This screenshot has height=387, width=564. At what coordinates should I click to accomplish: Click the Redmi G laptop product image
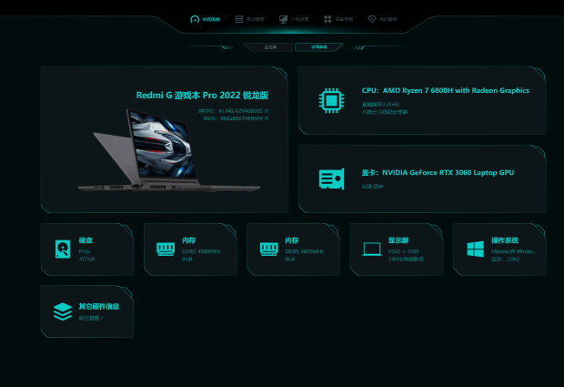click(169, 150)
